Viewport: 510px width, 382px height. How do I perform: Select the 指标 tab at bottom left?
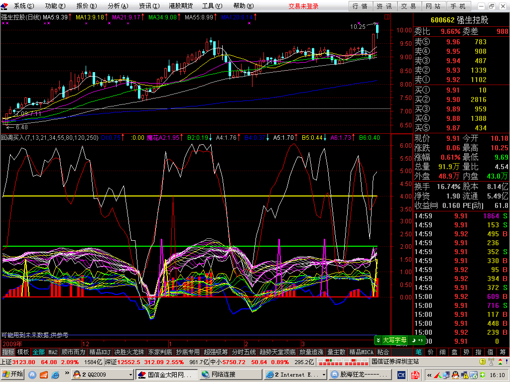click(x=8, y=352)
